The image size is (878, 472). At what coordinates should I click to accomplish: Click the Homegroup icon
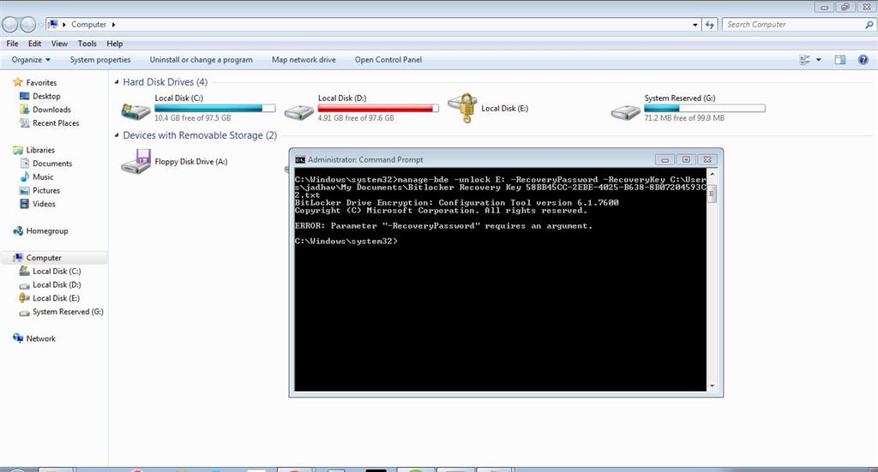click(x=18, y=230)
